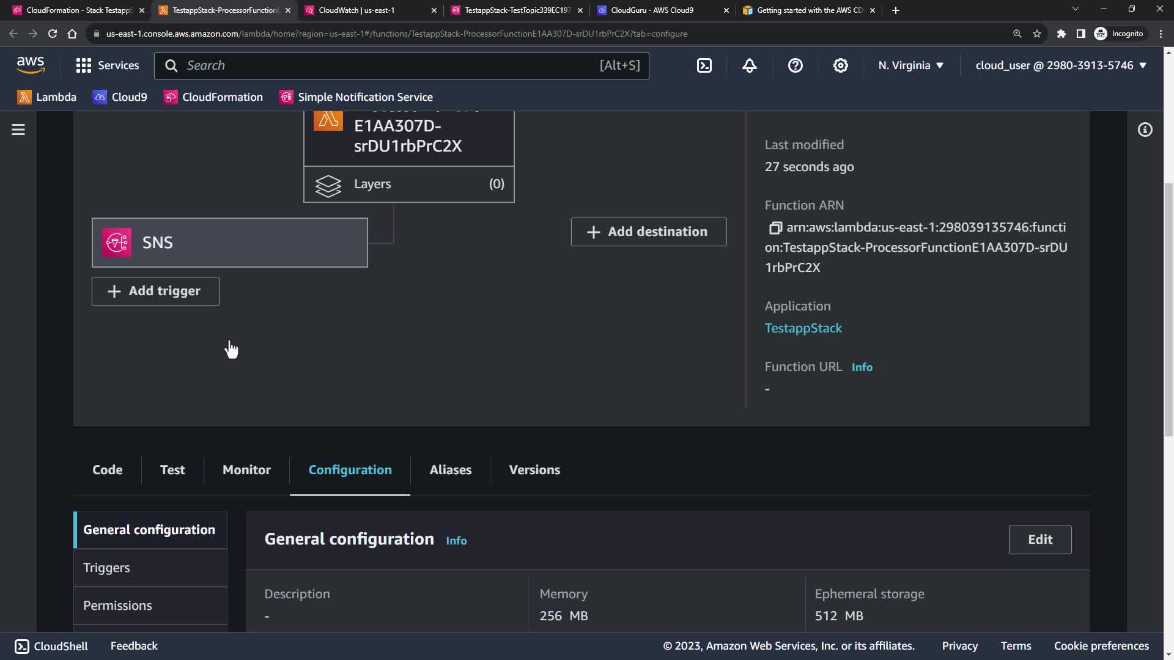Open the notifications bell icon
This screenshot has height=660, width=1174.
tap(750, 65)
